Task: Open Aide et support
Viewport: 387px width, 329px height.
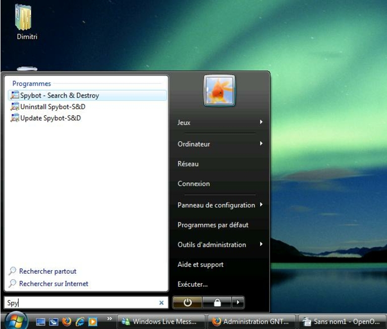Action: [201, 265]
